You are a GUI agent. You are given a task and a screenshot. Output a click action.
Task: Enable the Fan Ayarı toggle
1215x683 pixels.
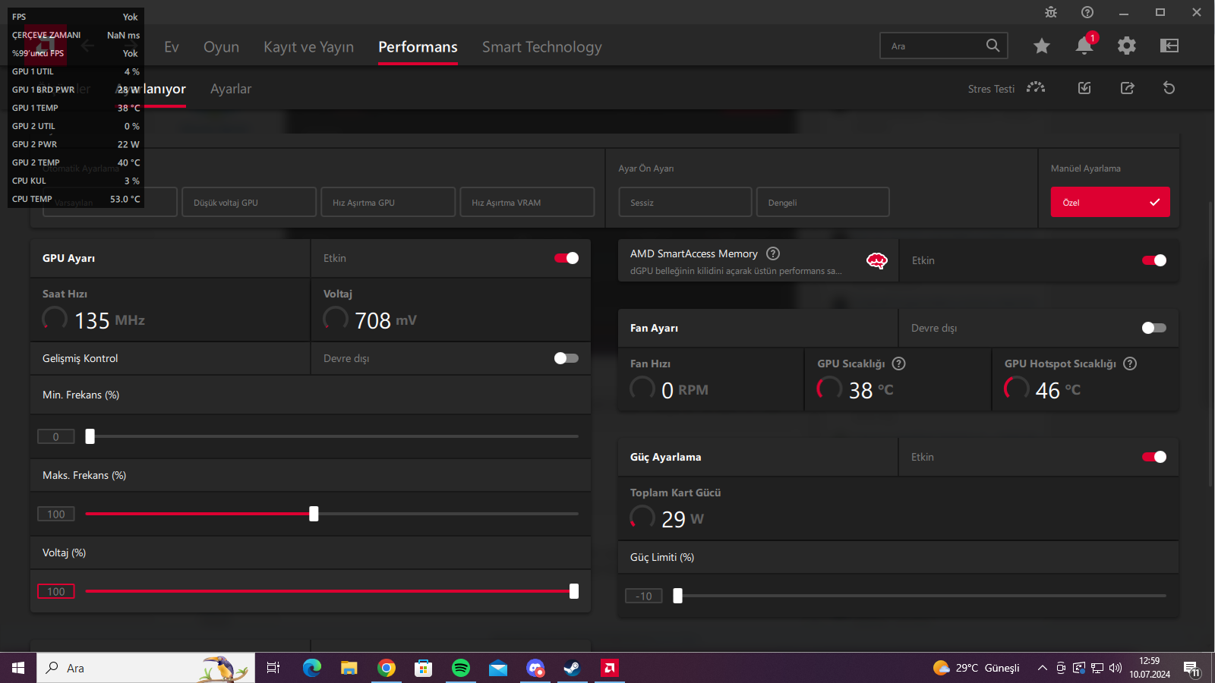pyautogui.click(x=1154, y=328)
